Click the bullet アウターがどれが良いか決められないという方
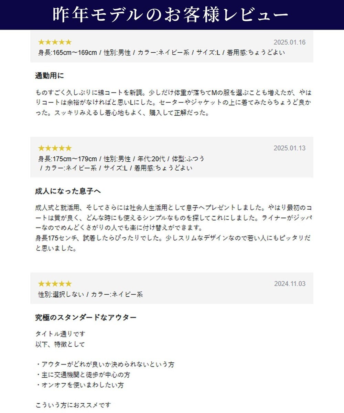The width and height of the screenshot is (344, 413). pyautogui.click(x=105, y=364)
